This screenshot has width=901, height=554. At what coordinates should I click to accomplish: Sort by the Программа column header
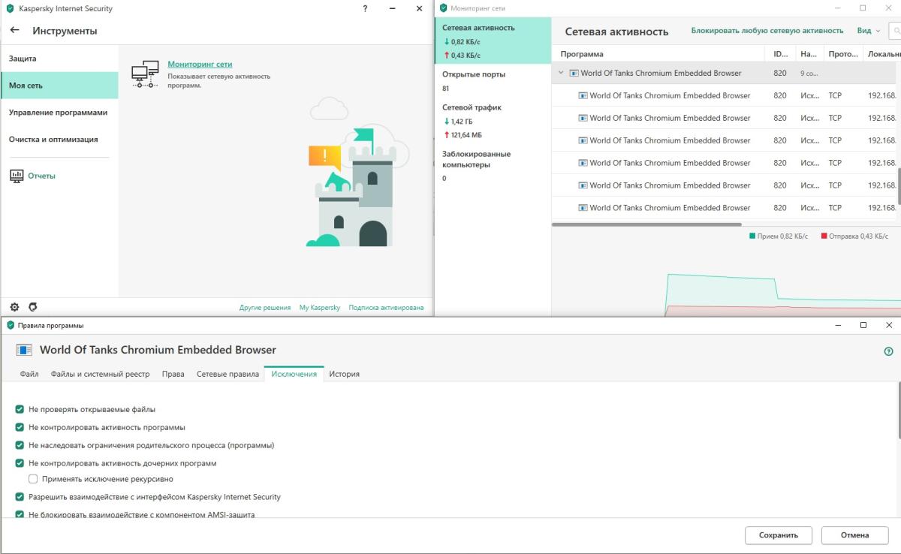(x=582, y=54)
